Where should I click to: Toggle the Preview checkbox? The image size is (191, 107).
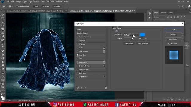coord(169,43)
